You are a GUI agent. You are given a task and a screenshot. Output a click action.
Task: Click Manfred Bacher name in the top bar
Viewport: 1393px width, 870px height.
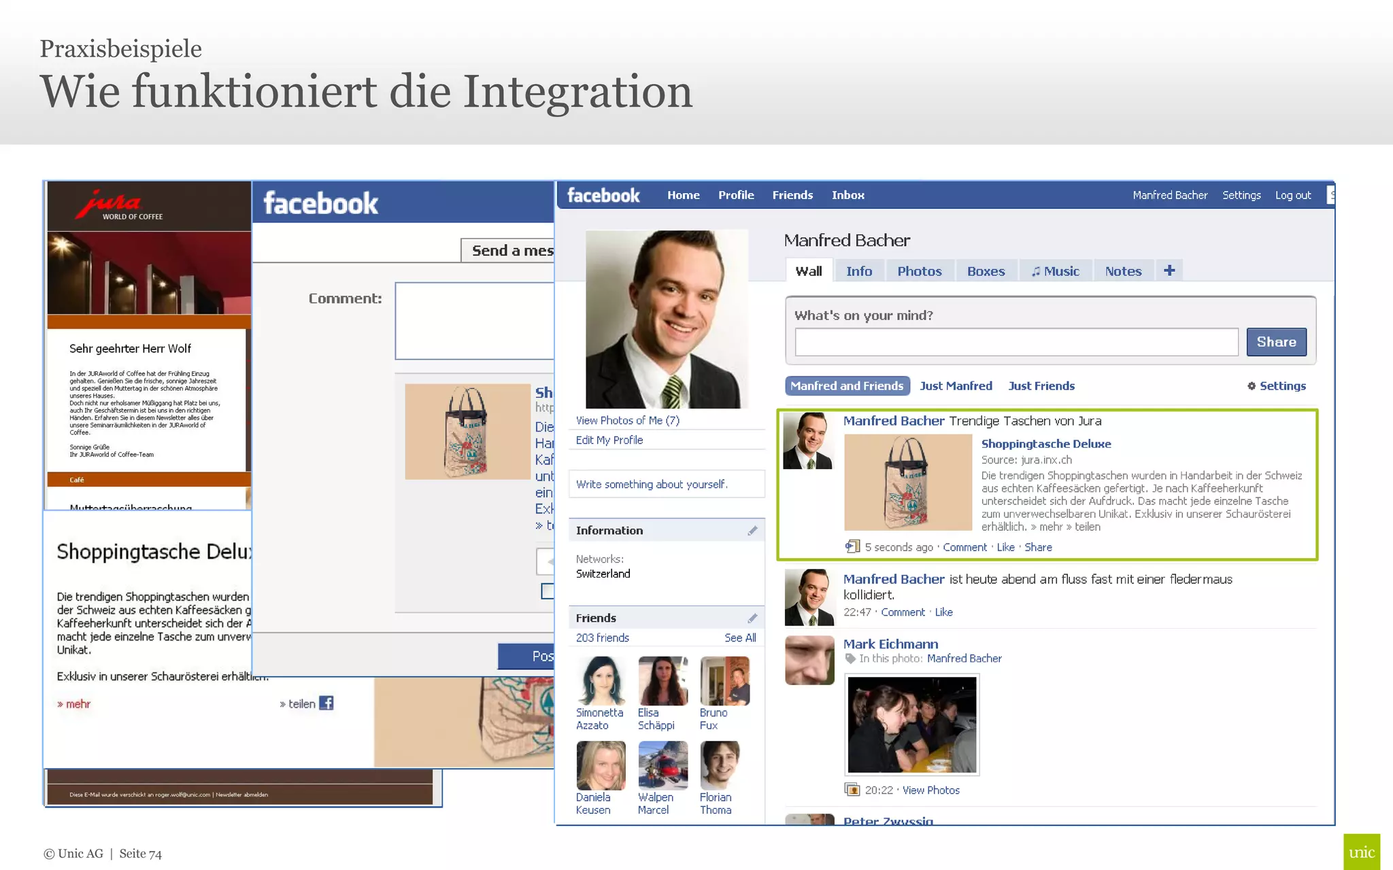click(x=1170, y=195)
